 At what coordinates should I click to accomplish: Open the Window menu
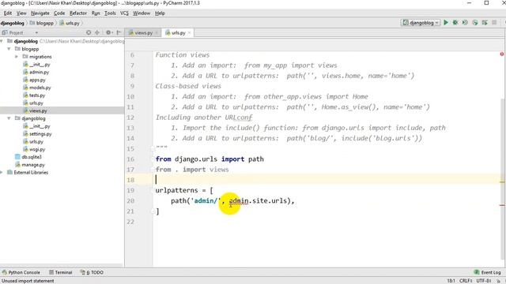coord(142,13)
